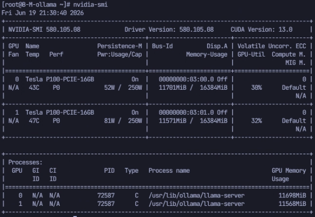
Task: Click the PID 72587 in GPU 1 process row
Action: [106, 204]
